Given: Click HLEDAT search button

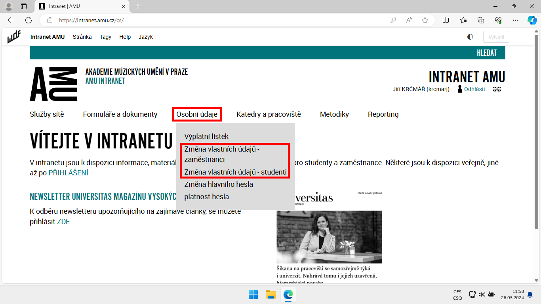Looking at the screenshot, I should pos(487,53).
